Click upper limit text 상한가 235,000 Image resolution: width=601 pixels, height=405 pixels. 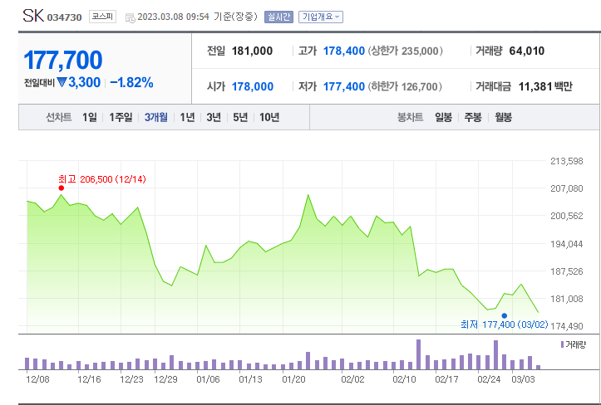(406, 51)
